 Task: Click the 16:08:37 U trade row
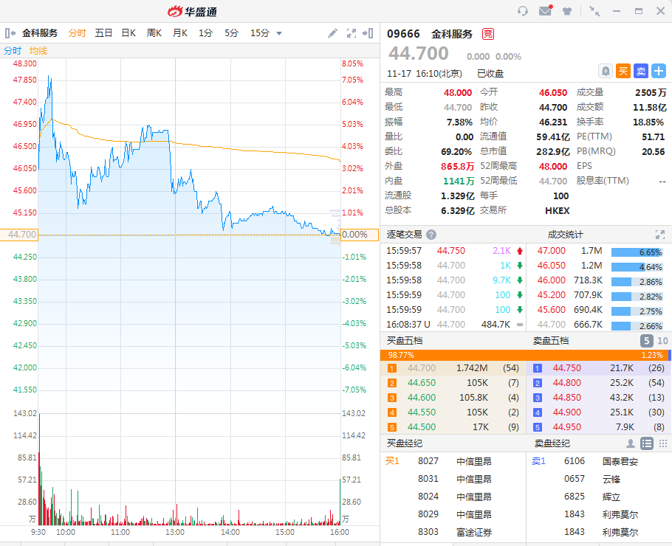(x=454, y=325)
